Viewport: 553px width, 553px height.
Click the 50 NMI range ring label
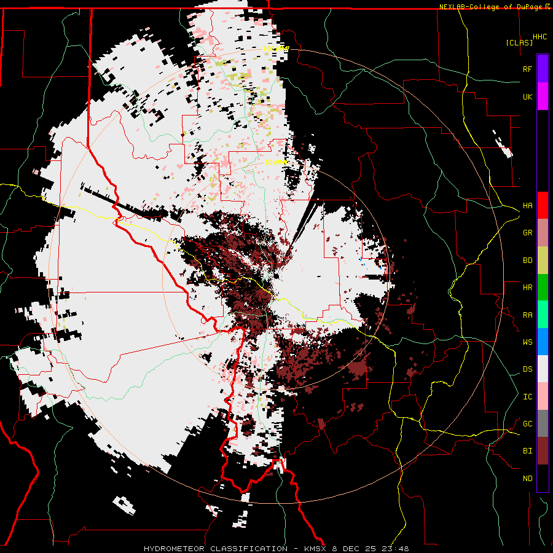coord(275,162)
